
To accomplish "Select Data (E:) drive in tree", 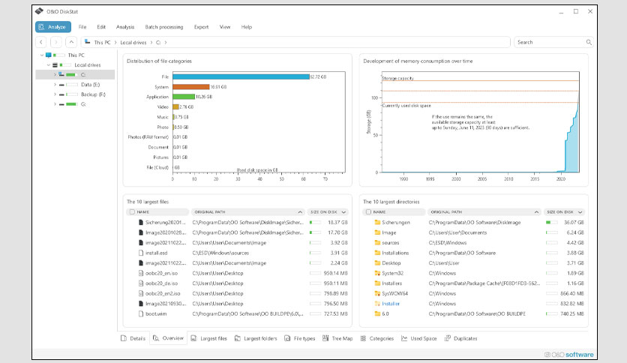I will pyautogui.click(x=90, y=84).
